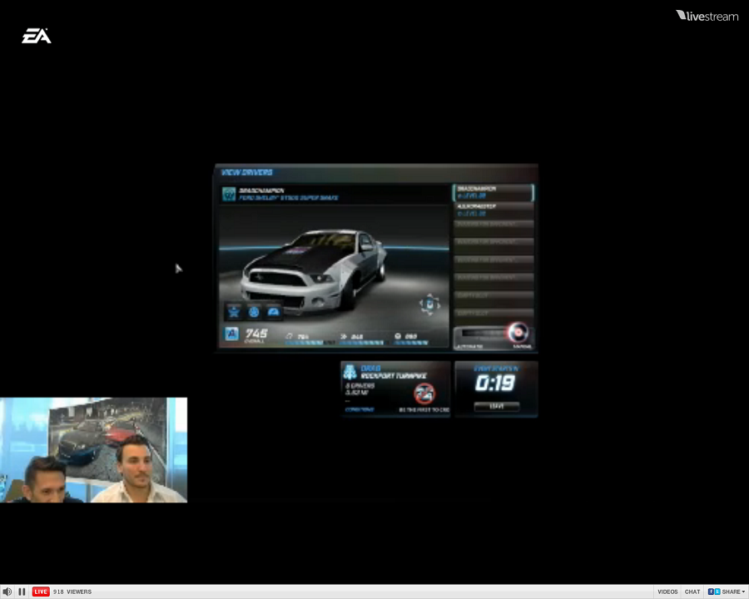The width and height of the screenshot is (749, 599).
Task: Select the second driver in the list
Action: coord(494,210)
